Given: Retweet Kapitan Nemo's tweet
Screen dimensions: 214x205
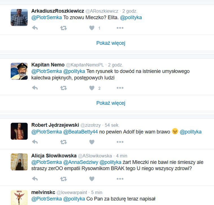Looking at the screenshot, I should [64, 88].
